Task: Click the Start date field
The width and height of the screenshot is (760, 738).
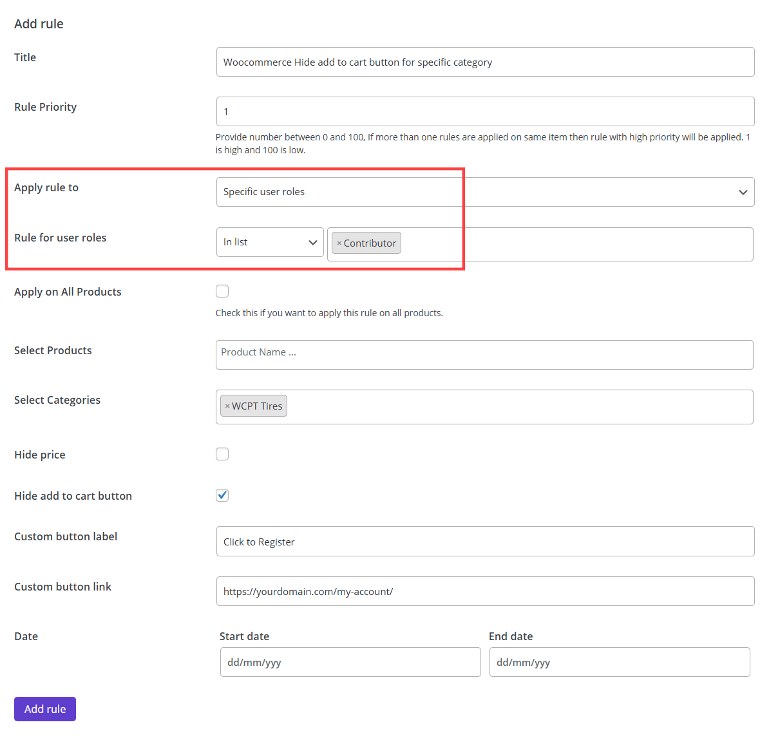Action: click(350, 662)
